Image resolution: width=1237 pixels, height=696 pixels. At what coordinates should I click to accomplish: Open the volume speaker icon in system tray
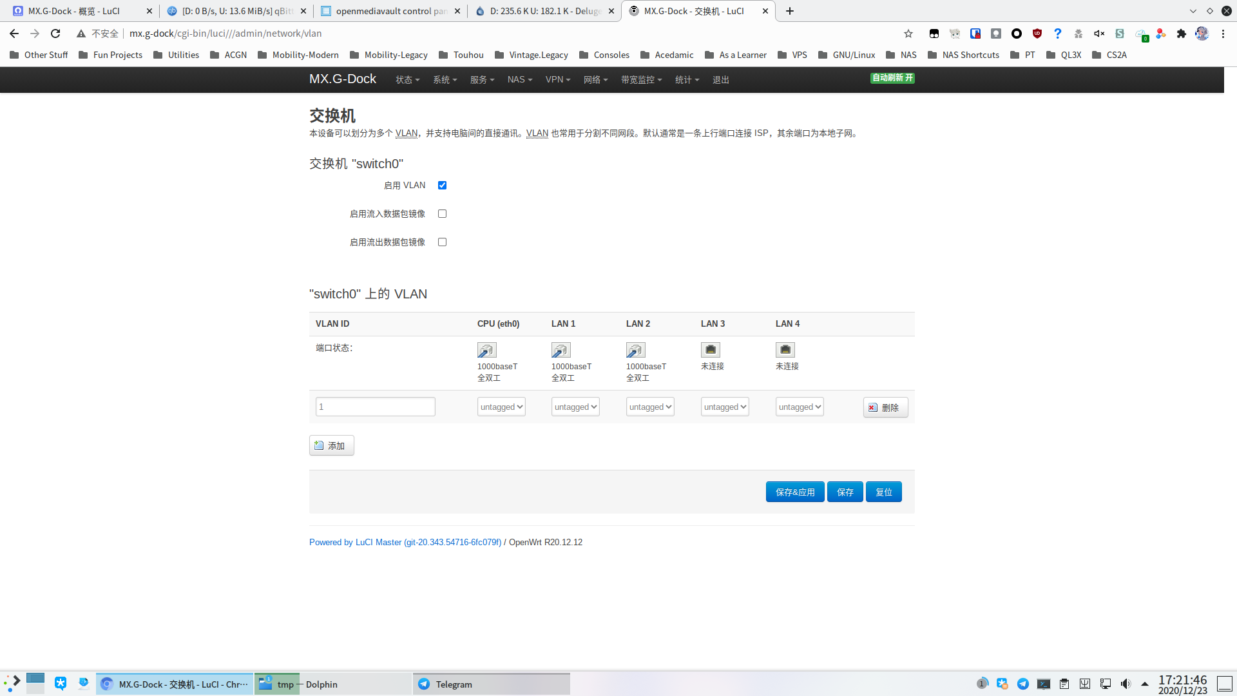pyautogui.click(x=1126, y=684)
